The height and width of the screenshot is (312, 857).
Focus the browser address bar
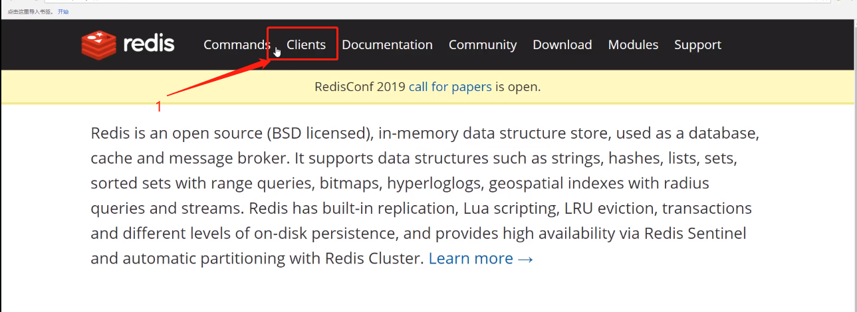[399, 1]
